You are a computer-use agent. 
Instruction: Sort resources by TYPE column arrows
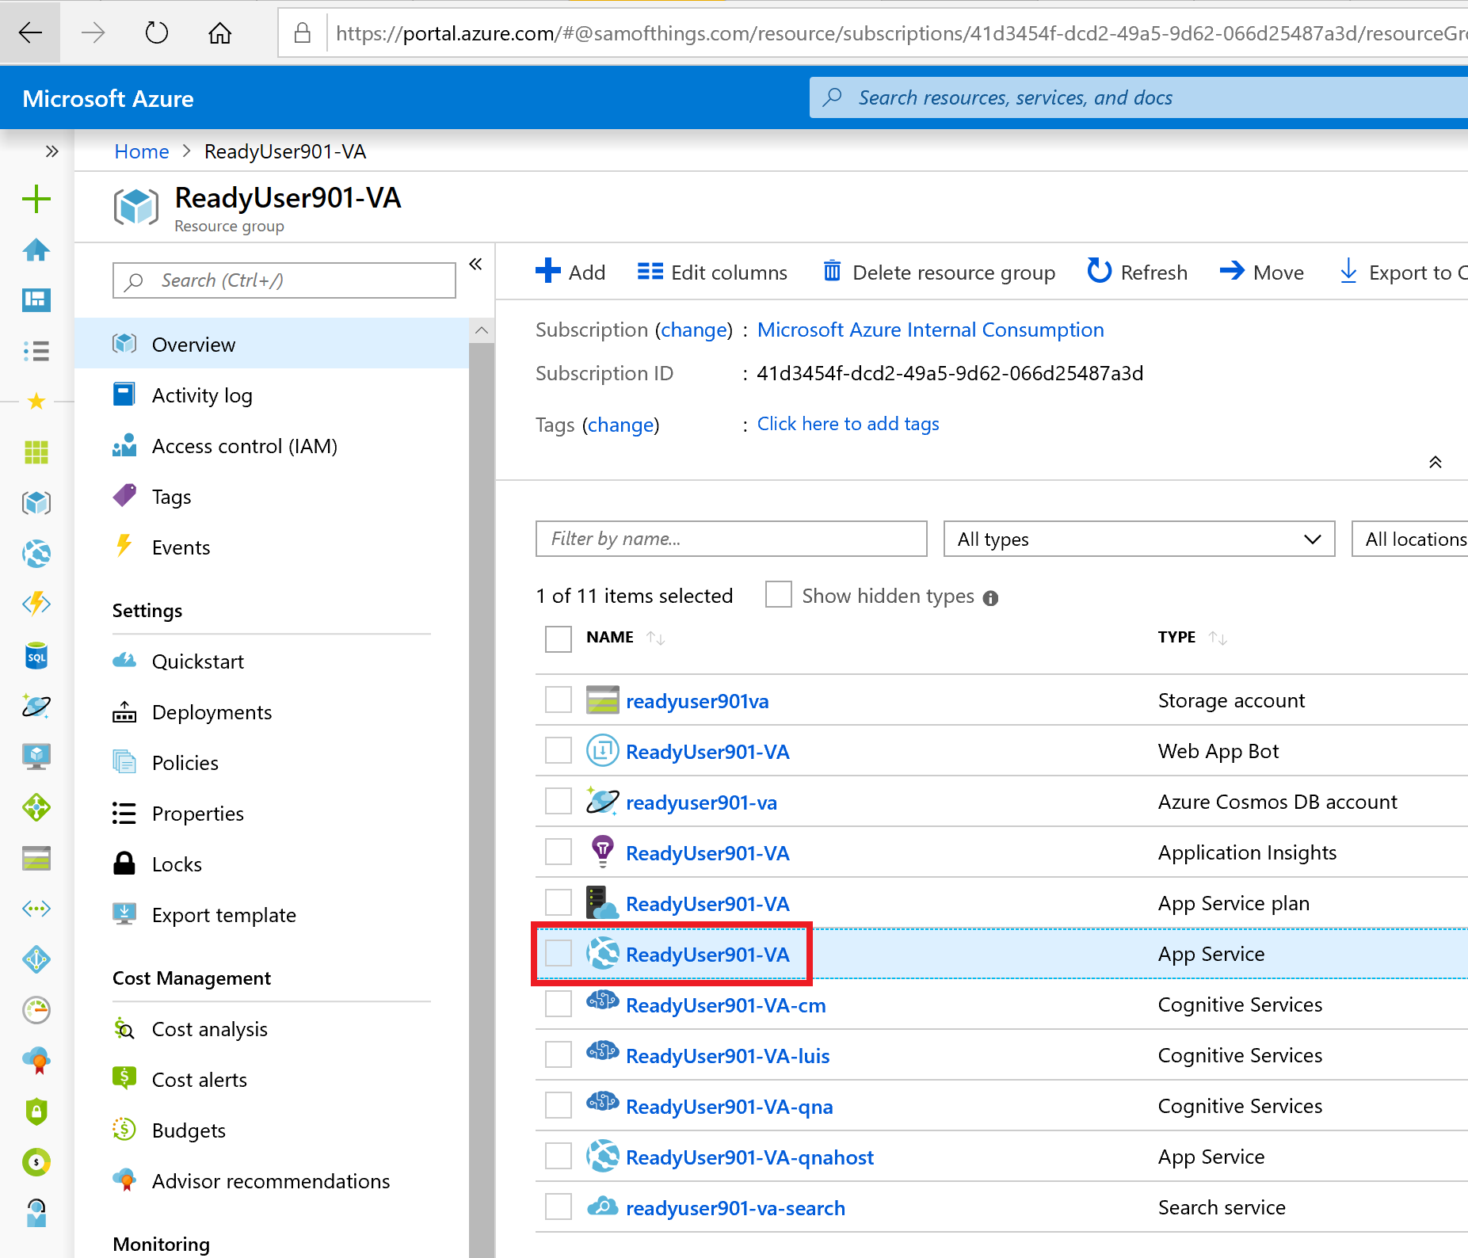[x=1218, y=638]
